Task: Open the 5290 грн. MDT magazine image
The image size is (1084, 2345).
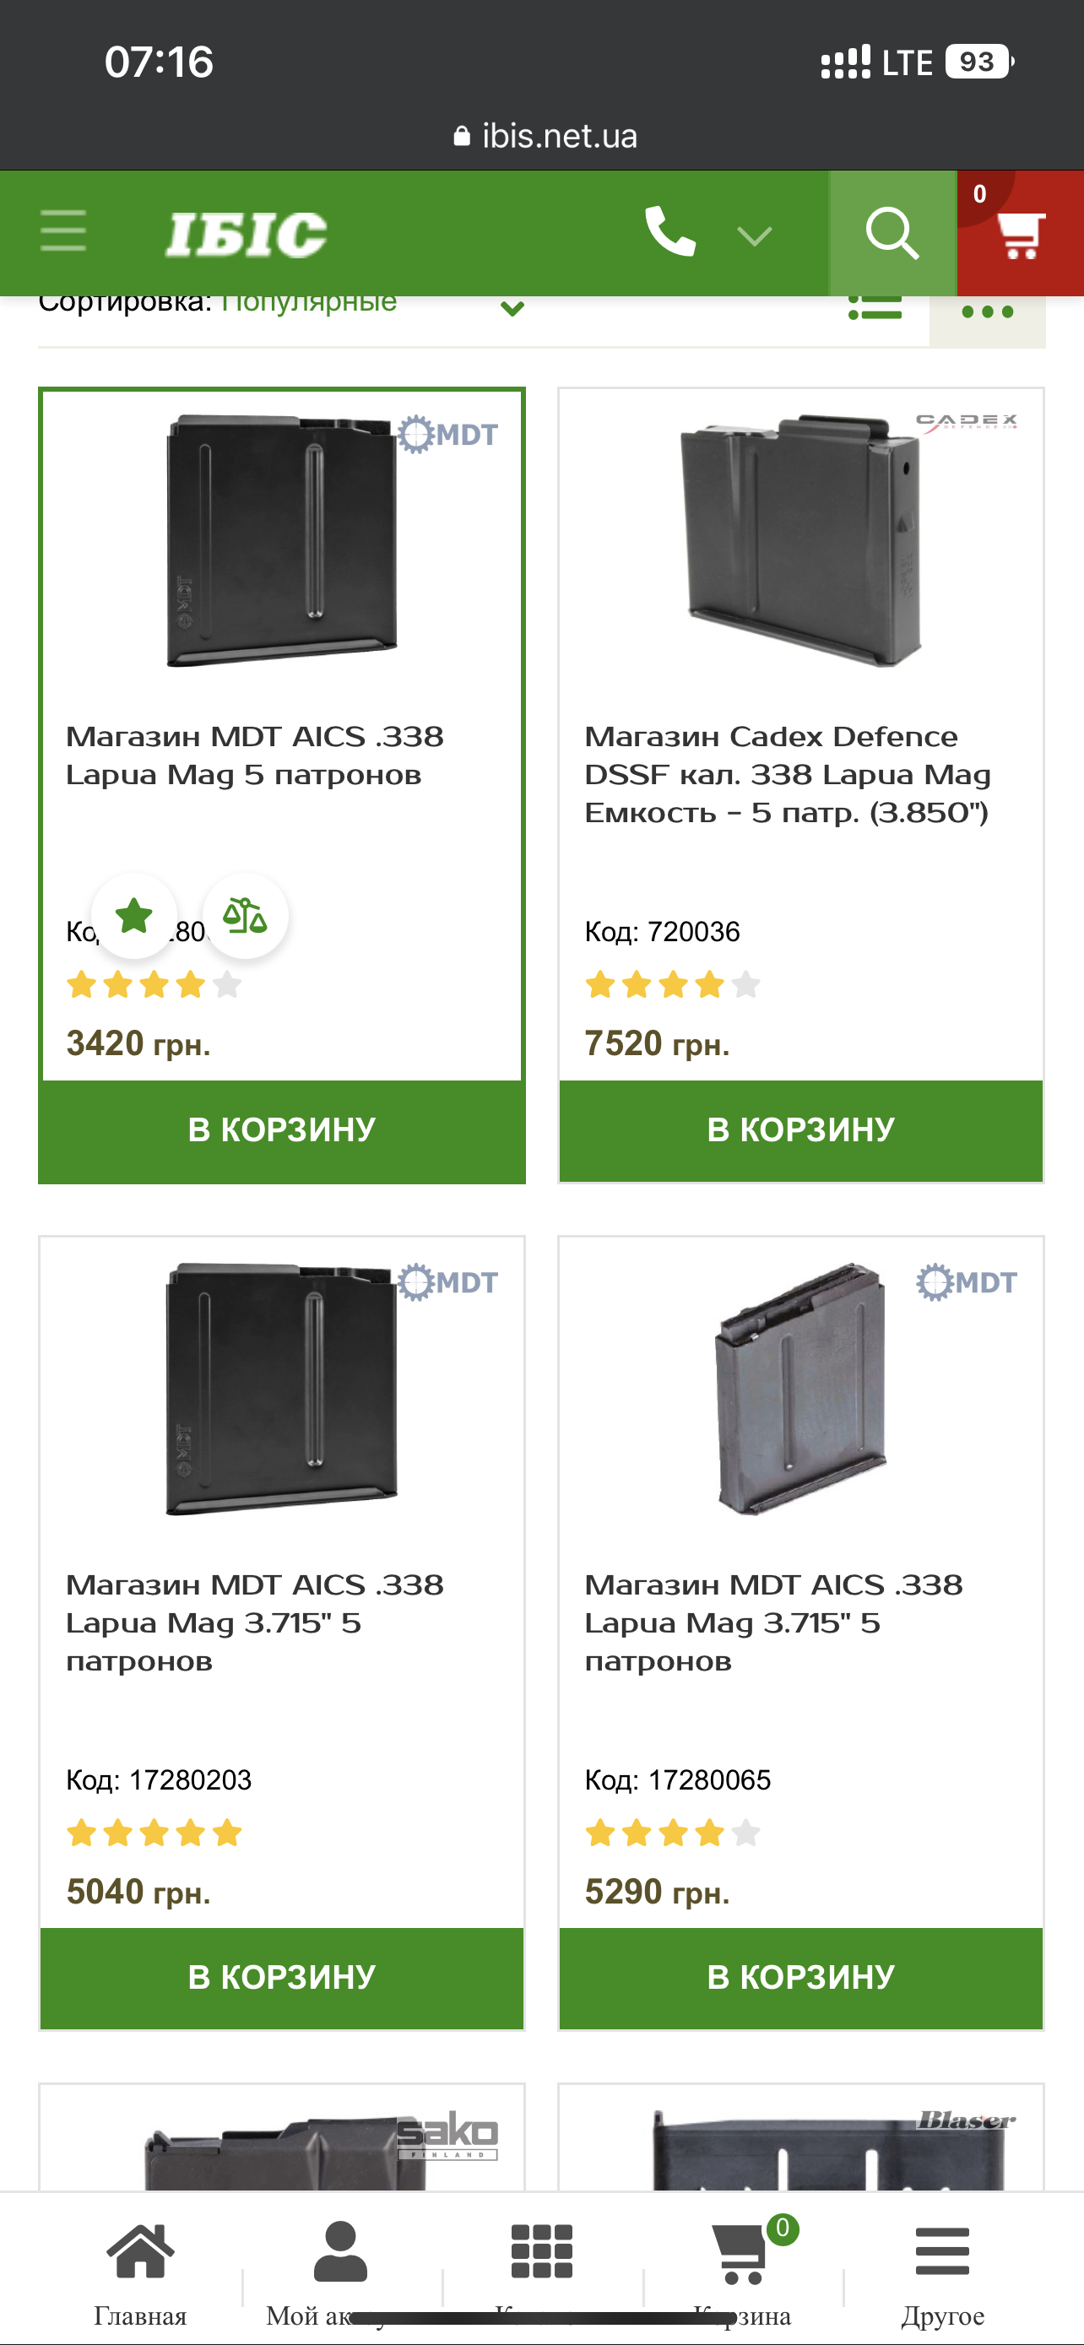Action: tap(801, 1389)
